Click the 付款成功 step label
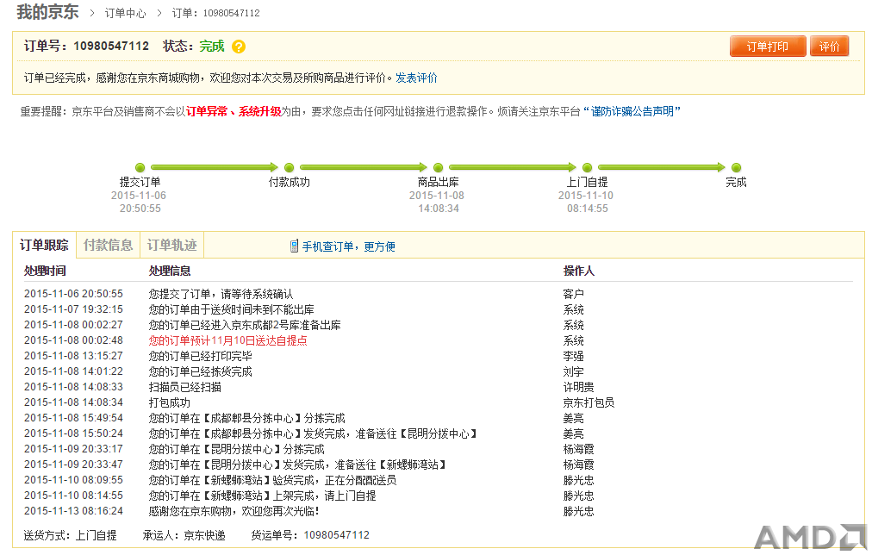 (290, 182)
